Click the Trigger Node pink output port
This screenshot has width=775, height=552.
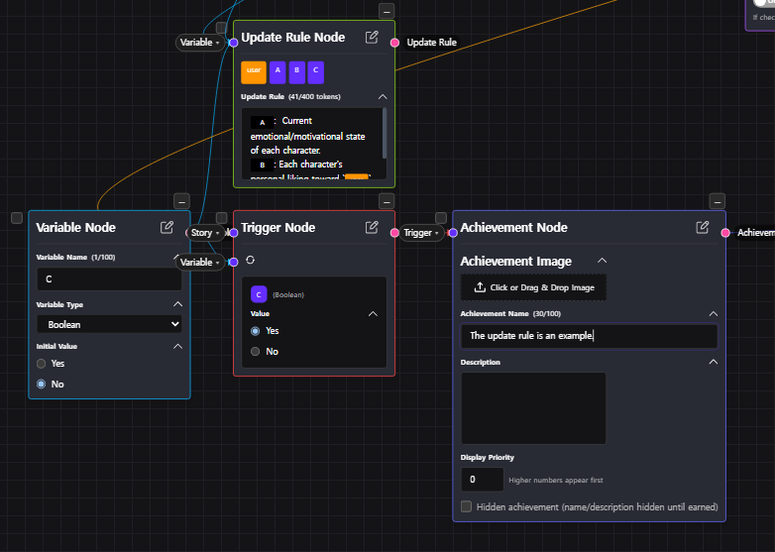point(394,233)
